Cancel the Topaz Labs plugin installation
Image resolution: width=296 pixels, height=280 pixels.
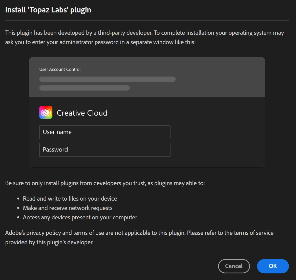(234, 266)
